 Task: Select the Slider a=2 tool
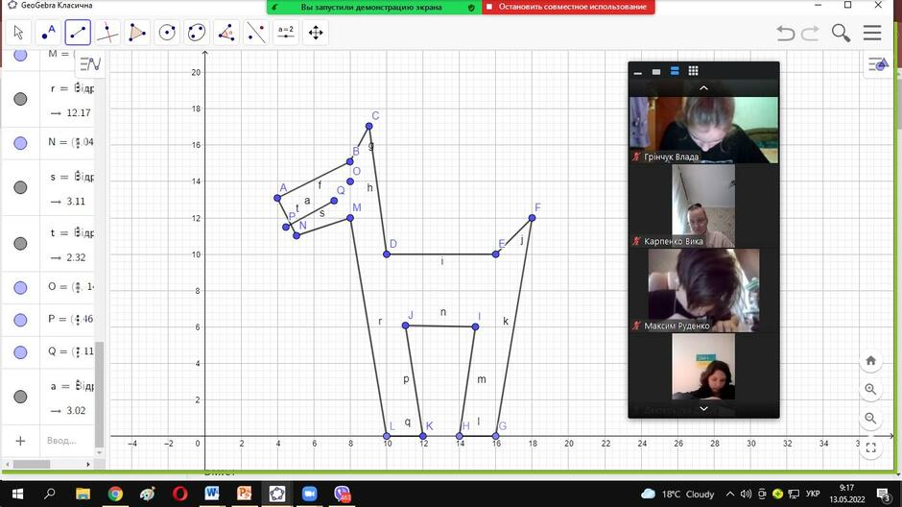point(286,33)
